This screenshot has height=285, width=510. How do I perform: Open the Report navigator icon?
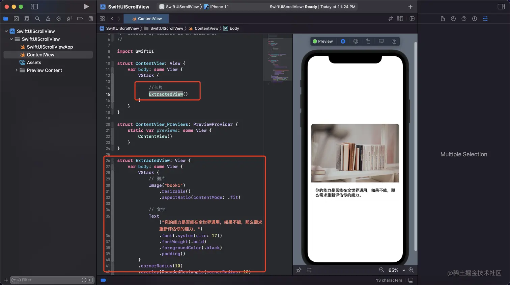click(x=91, y=19)
